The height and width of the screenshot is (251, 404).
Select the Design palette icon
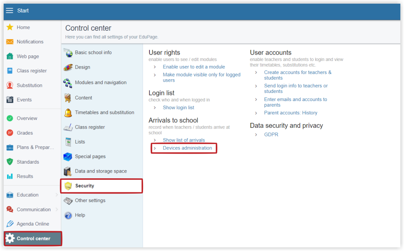68,67
